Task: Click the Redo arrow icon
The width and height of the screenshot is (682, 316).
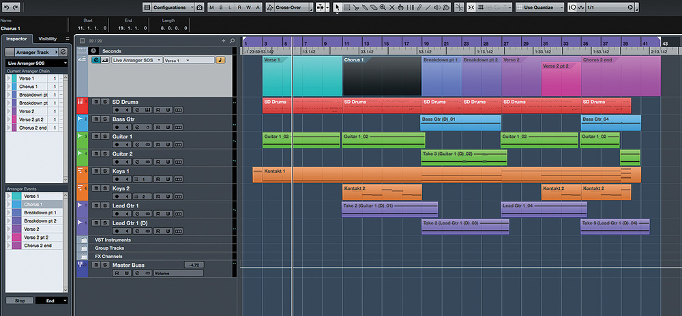Action: (16, 8)
